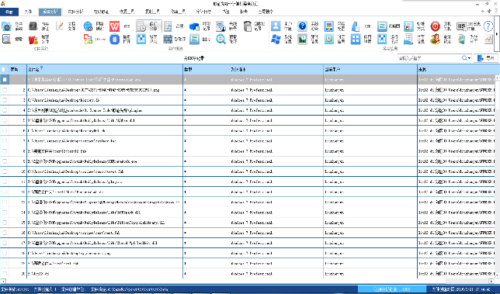Click the vertical scrollbar up arrow

pyautogui.click(x=497, y=78)
